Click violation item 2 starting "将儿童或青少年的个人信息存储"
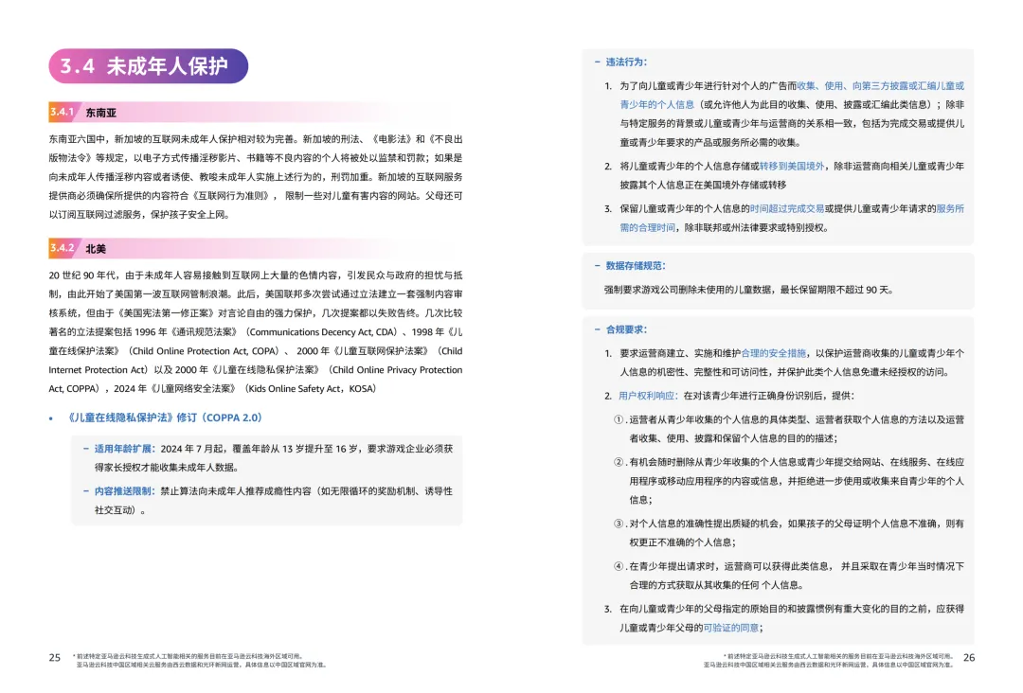Viewport: 1023px width, 693px height. 783,175
